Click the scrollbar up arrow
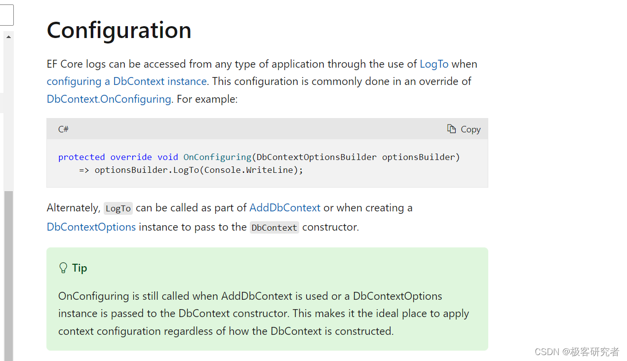This screenshot has height=361, width=627. pyautogui.click(x=8, y=36)
